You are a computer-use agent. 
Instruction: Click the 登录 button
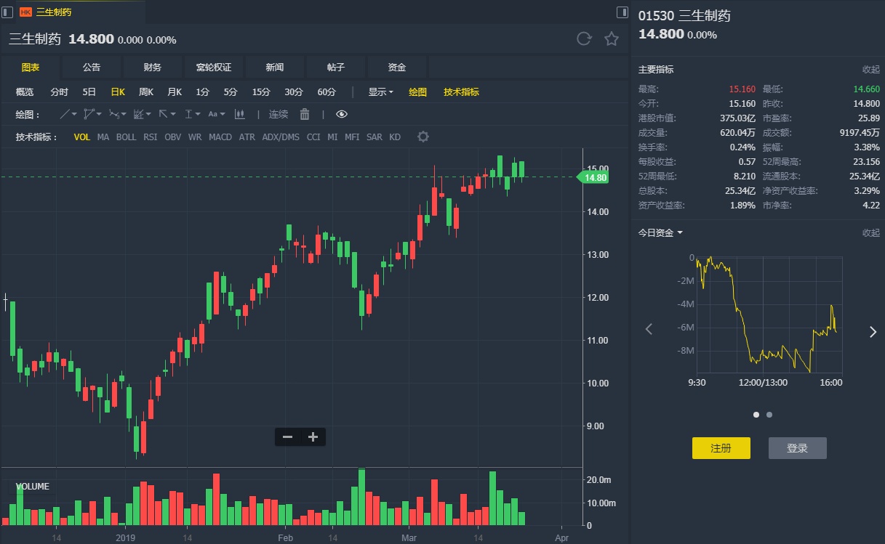(x=797, y=448)
